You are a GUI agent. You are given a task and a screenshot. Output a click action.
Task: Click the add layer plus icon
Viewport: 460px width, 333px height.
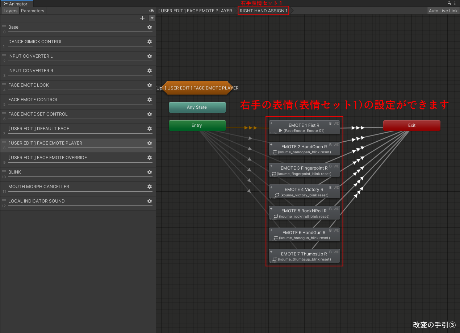(142, 18)
